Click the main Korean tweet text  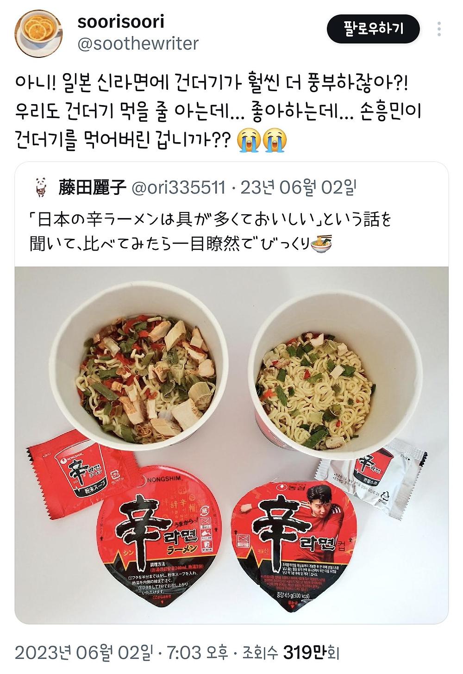(x=218, y=112)
